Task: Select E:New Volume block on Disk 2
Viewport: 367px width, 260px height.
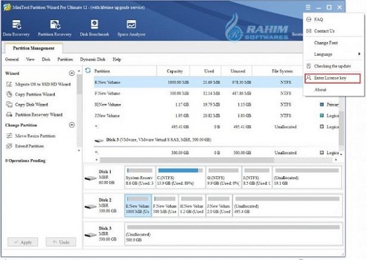Action: click(138, 205)
